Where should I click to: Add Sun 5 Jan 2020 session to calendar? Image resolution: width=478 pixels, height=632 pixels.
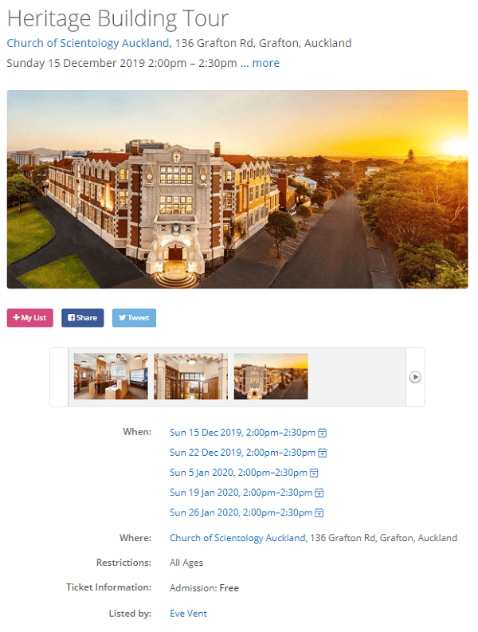coord(314,473)
